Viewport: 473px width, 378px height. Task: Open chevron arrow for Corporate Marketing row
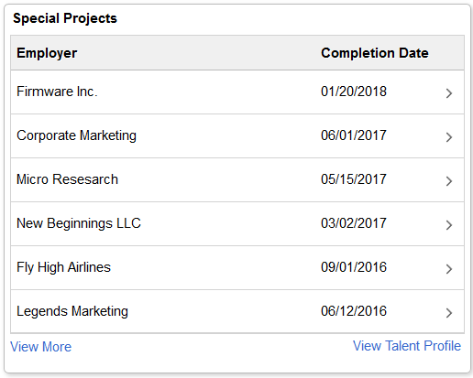(448, 137)
